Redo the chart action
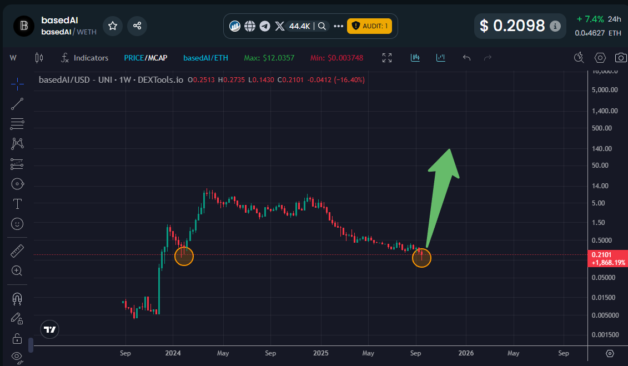This screenshot has width=628, height=366. pos(488,58)
